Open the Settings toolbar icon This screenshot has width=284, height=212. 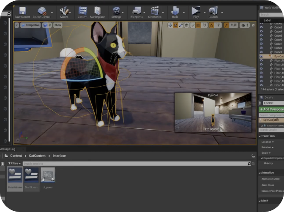coord(116,12)
